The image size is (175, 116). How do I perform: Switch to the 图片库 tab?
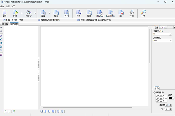[x=5, y=24]
